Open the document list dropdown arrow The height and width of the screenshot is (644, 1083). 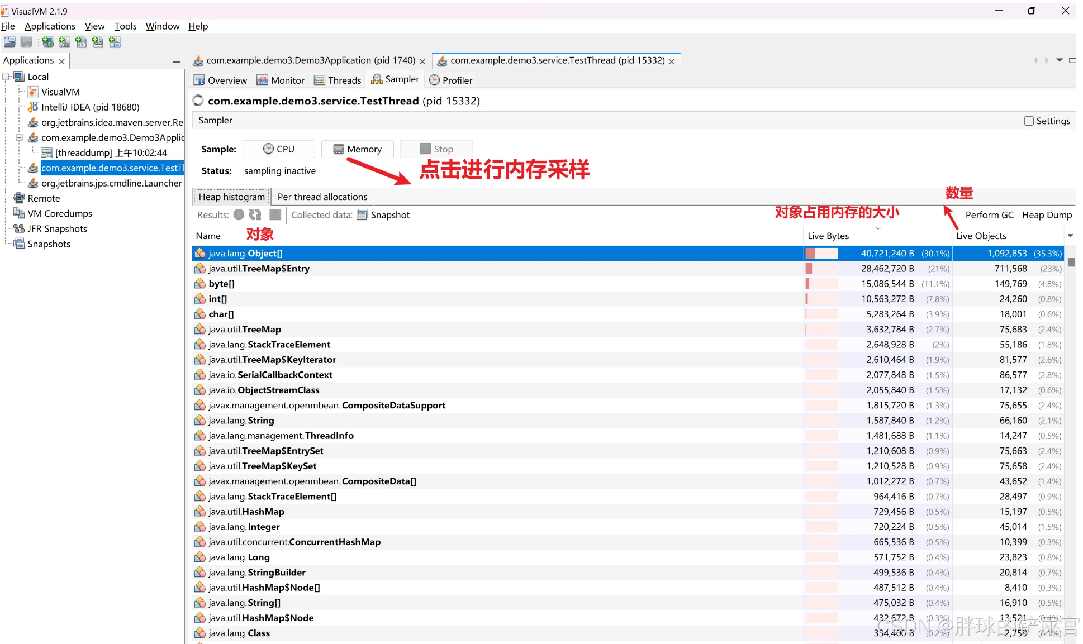pos(1060,60)
